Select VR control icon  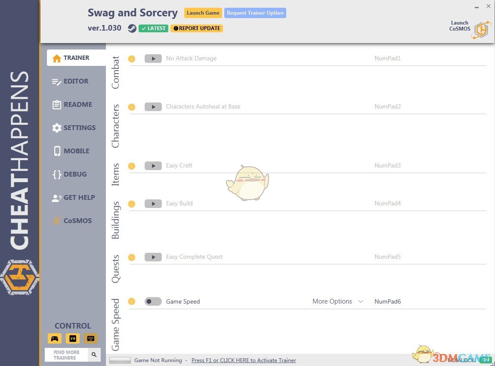tap(73, 338)
